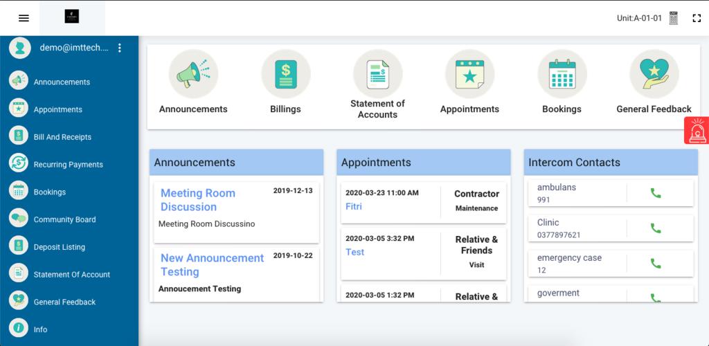Click the red emergency alarm button

pos(697,131)
